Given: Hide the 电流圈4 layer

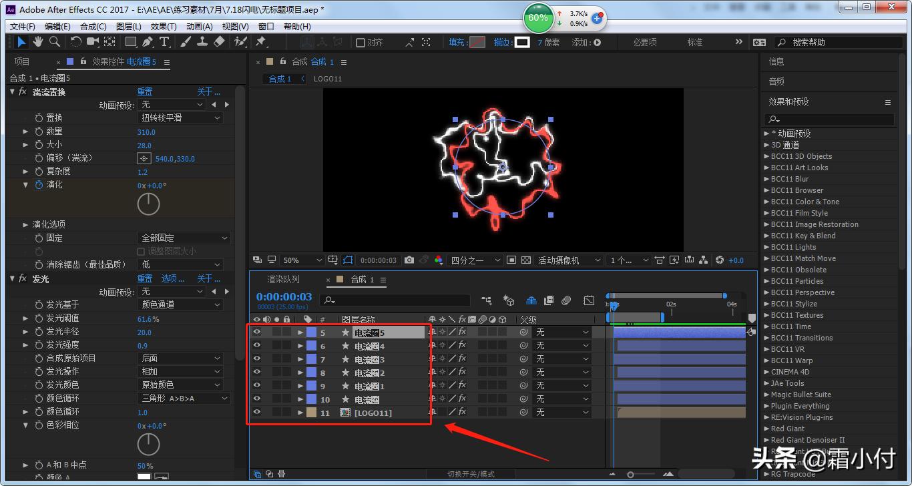Looking at the screenshot, I should click(x=256, y=346).
